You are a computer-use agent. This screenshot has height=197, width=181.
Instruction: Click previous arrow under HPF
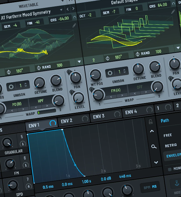pos(36,107)
